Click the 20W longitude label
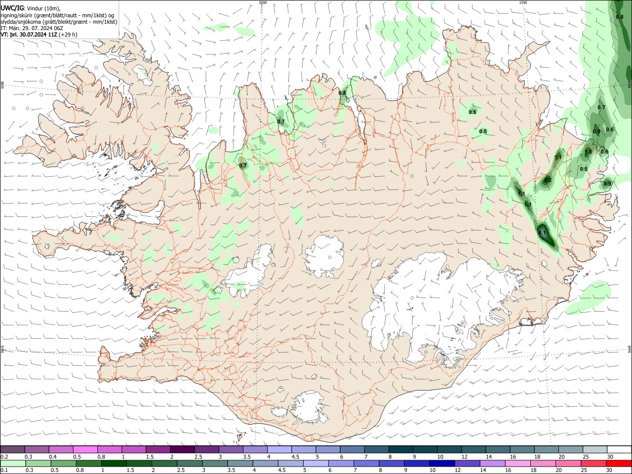Image resolution: width=632 pixels, height=474 pixels. (263, 2)
